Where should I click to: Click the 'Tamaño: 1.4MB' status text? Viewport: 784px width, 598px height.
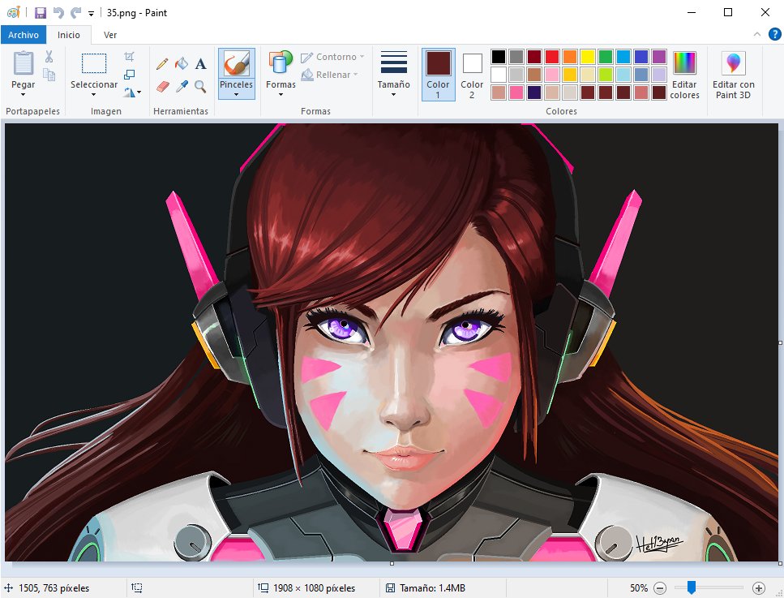click(x=432, y=588)
